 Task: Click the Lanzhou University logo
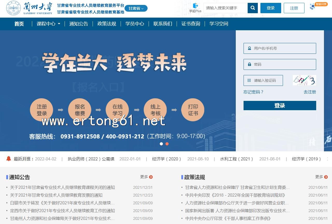(29, 8)
